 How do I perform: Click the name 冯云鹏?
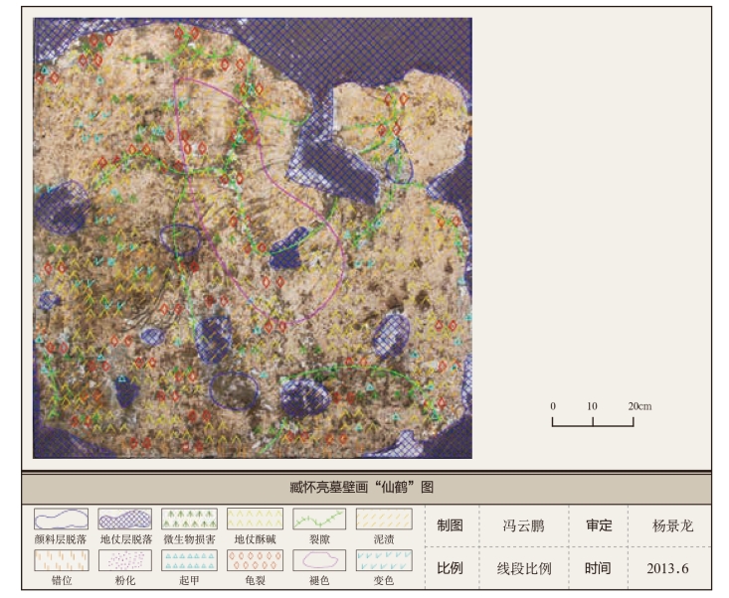[x=523, y=525]
